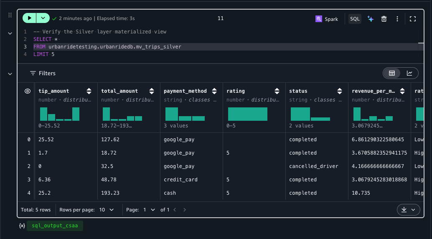This screenshot has width=432, height=239.
Task: Click the {x} variable icon
Action: click(x=22, y=226)
